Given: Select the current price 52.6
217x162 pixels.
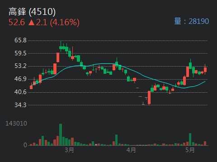Looking at the screenshot, I should (17, 22).
